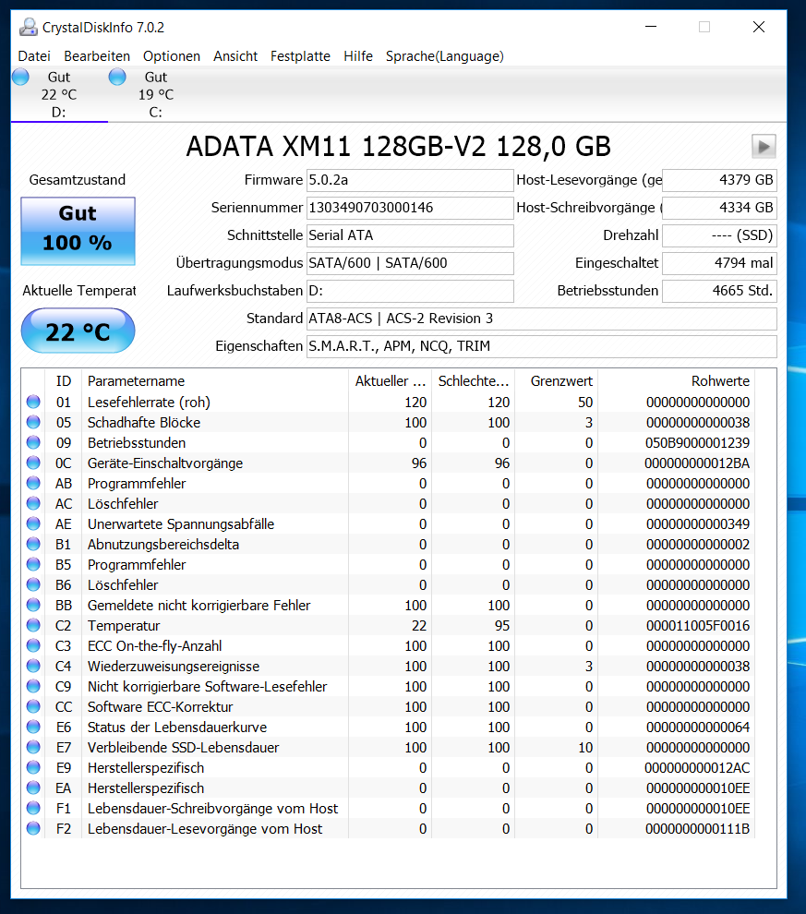
Task: Click the Gut 100 % health status button
Action: pyautogui.click(x=78, y=231)
